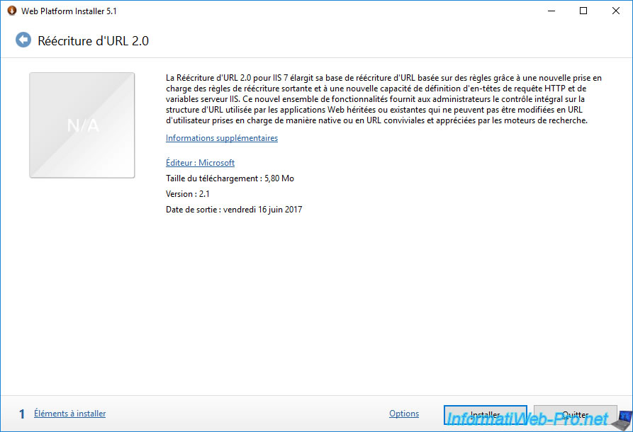Click 'Date de sortie : vendredi 16 juin 2017'
The height and width of the screenshot is (432, 633).
[x=234, y=210]
